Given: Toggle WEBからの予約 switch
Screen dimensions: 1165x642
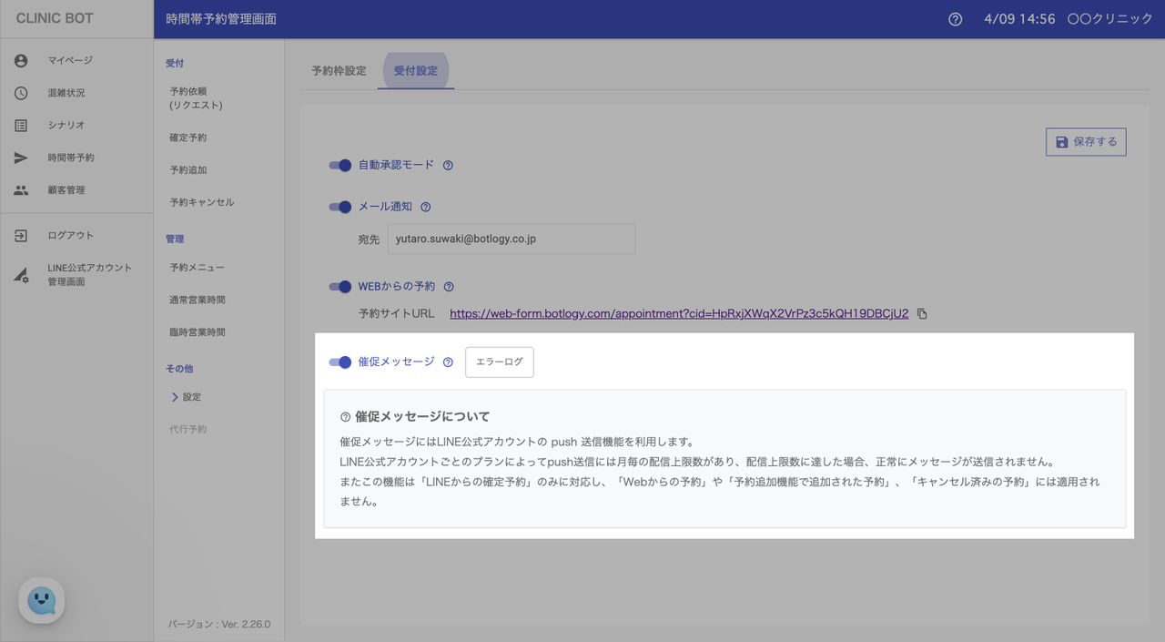Looking at the screenshot, I should tap(340, 287).
